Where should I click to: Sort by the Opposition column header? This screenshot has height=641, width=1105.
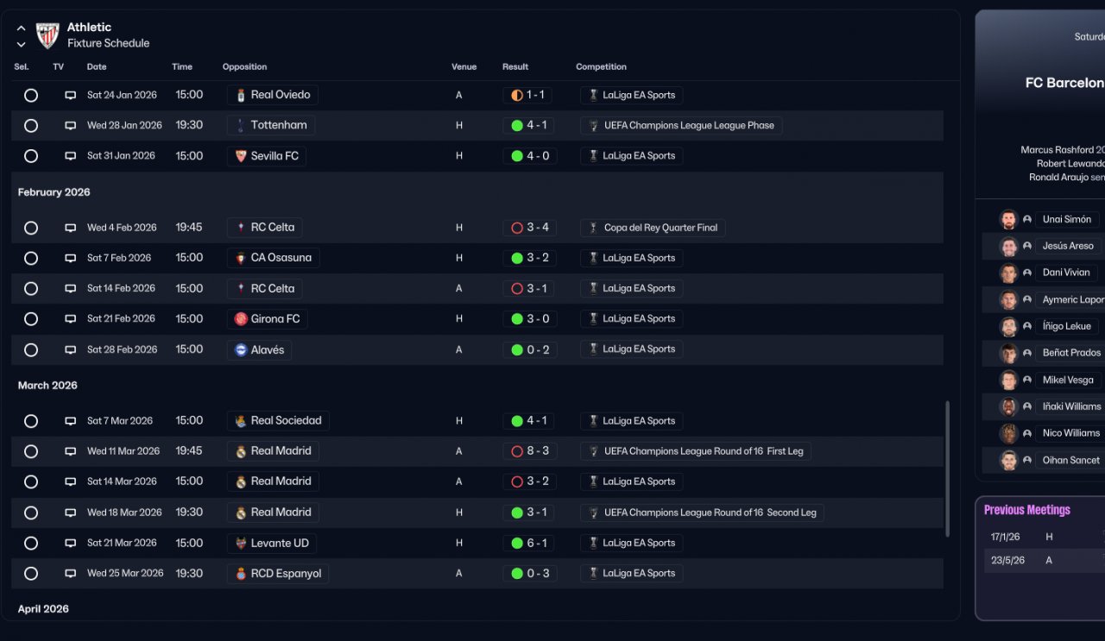click(x=244, y=67)
